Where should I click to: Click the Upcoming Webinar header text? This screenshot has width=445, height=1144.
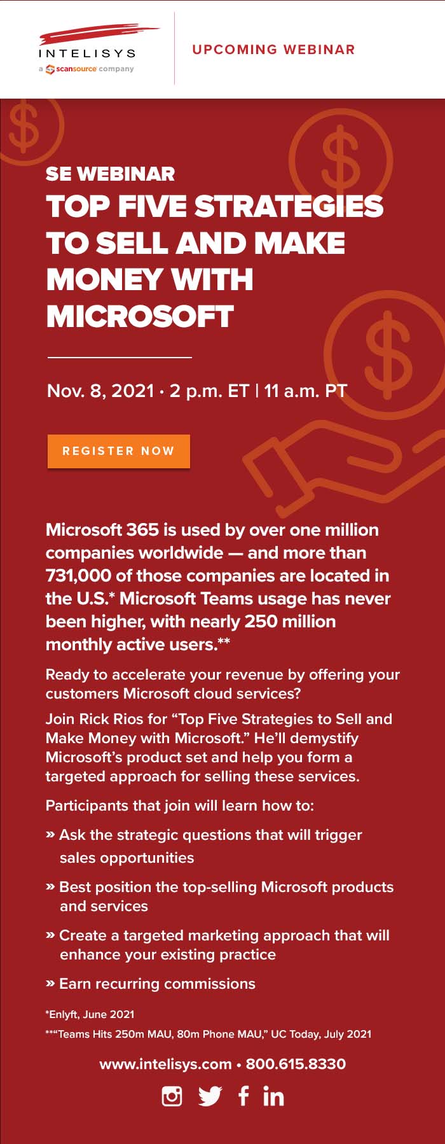point(273,50)
